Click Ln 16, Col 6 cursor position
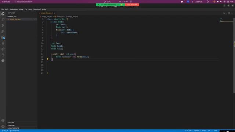This screenshot has height=132, width=235. click(x=188, y=131)
